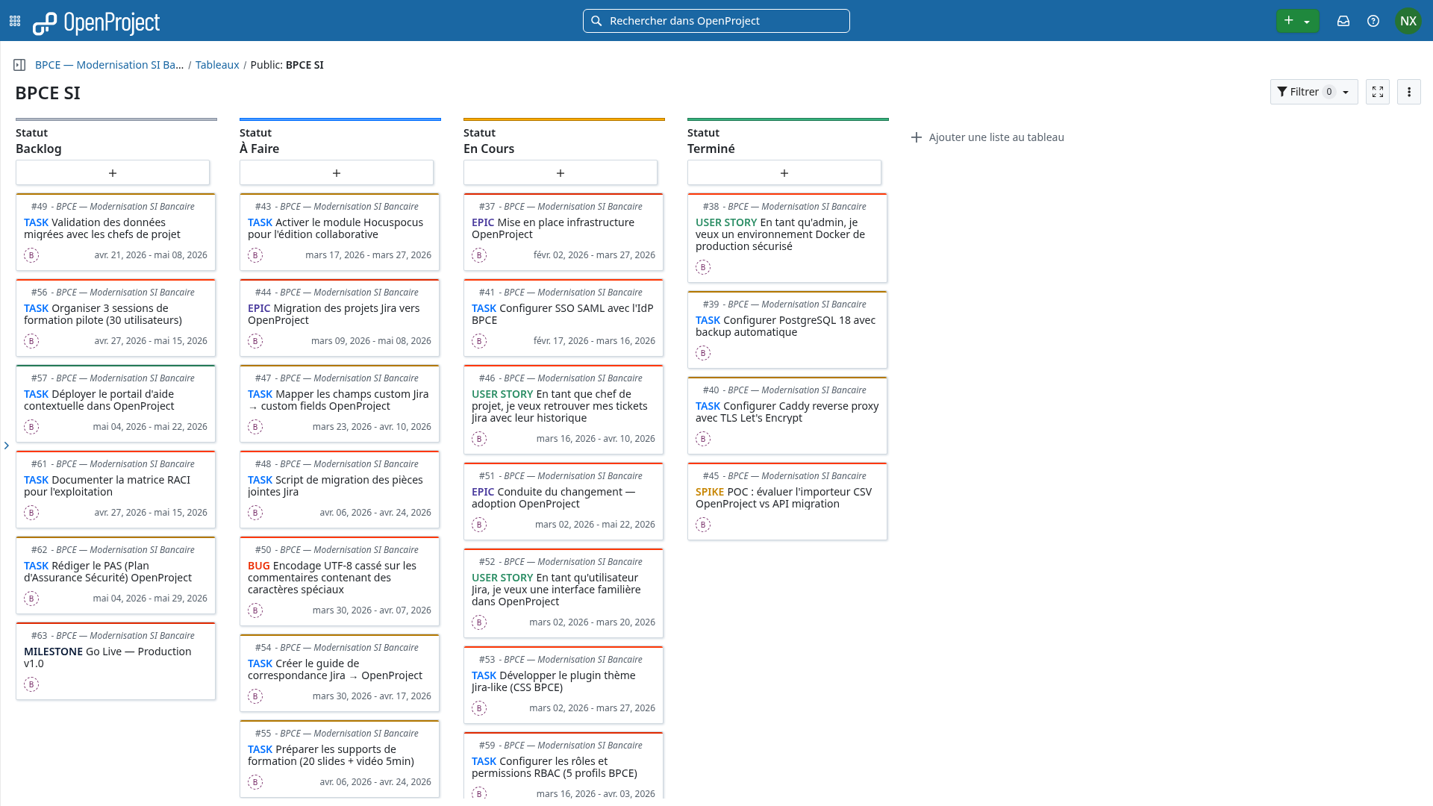Open the modules grid icon
This screenshot has width=1433, height=806.
point(14,20)
